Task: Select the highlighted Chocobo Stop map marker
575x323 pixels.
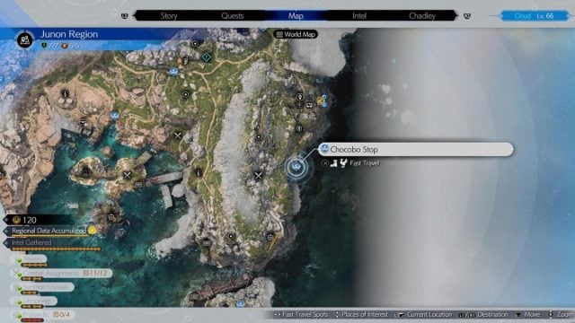Action: coord(296,167)
